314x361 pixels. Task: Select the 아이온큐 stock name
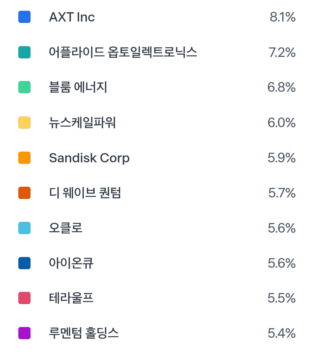pos(71,263)
